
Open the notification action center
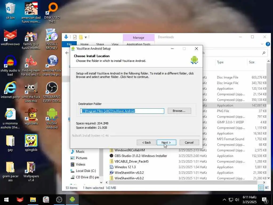click(x=265, y=200)
